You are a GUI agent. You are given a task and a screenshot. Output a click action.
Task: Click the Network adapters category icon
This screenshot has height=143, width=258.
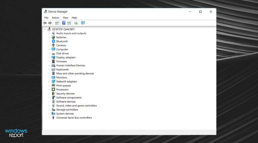[x=53, y=82]
